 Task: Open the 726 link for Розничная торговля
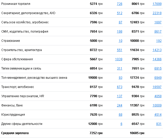120,4
